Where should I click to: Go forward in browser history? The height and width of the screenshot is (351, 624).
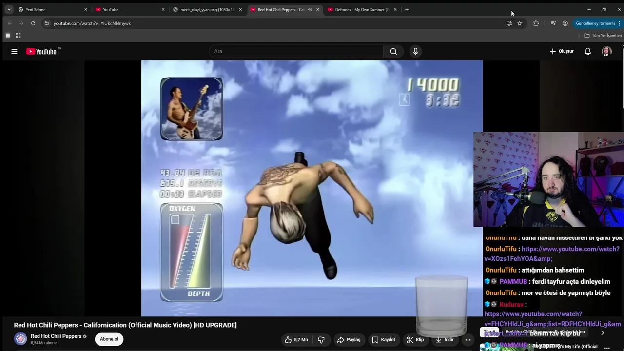[21, 23]
